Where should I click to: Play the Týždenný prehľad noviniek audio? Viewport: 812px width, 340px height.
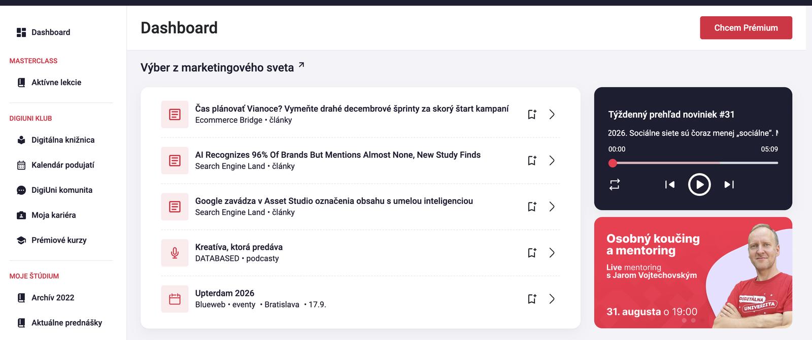[699, 184]
